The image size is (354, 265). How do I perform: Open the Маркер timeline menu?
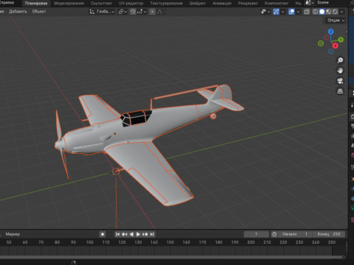click(13, 234)
